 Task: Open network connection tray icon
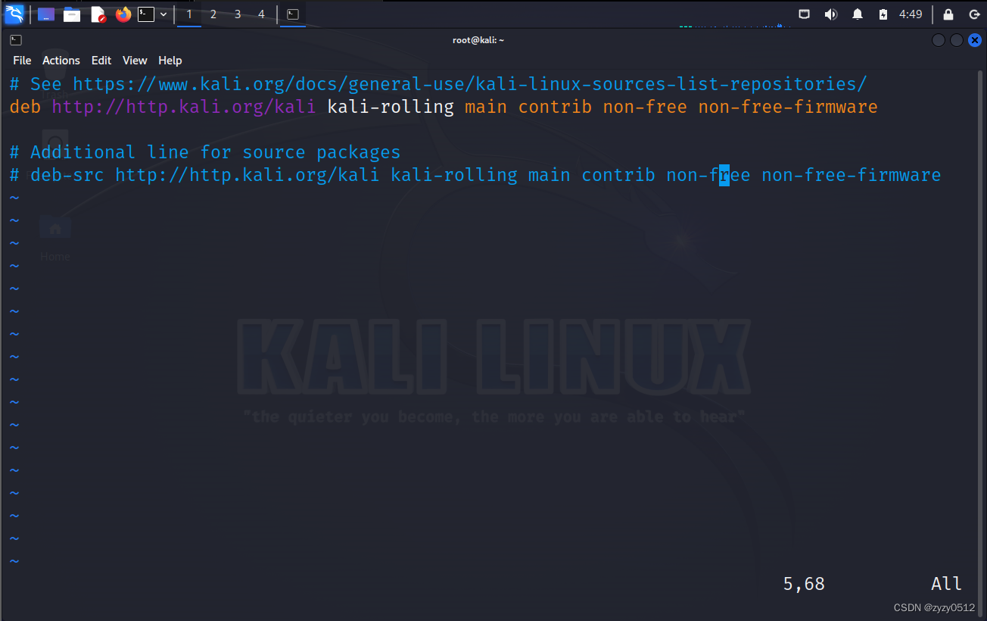pos(805,14)
